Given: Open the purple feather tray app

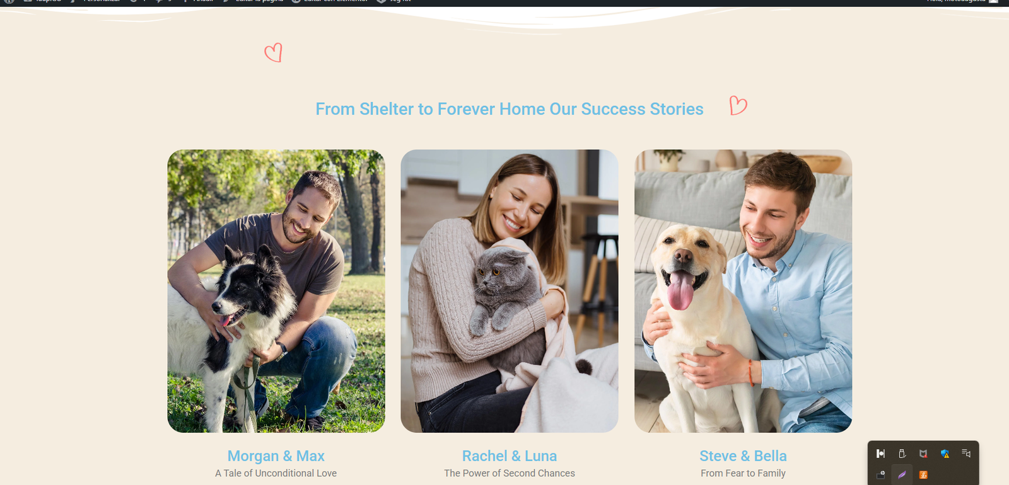Looking at the screenshot, I should click(902, 475).
